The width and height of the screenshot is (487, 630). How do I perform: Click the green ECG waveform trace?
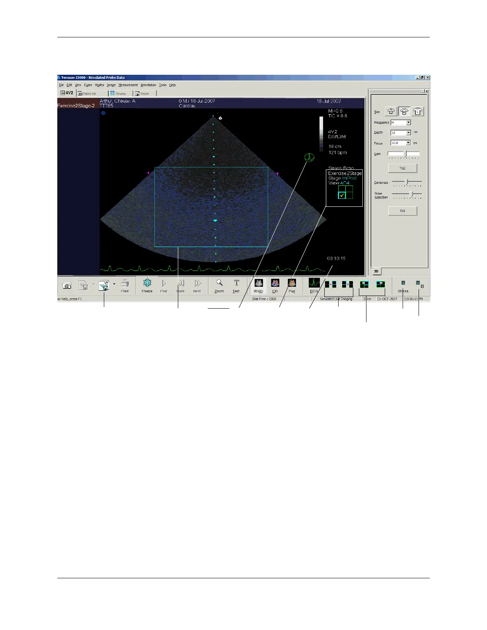coord(213,269)
